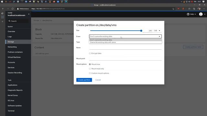Click the Storage breadcrumb link

coord(36,21)
